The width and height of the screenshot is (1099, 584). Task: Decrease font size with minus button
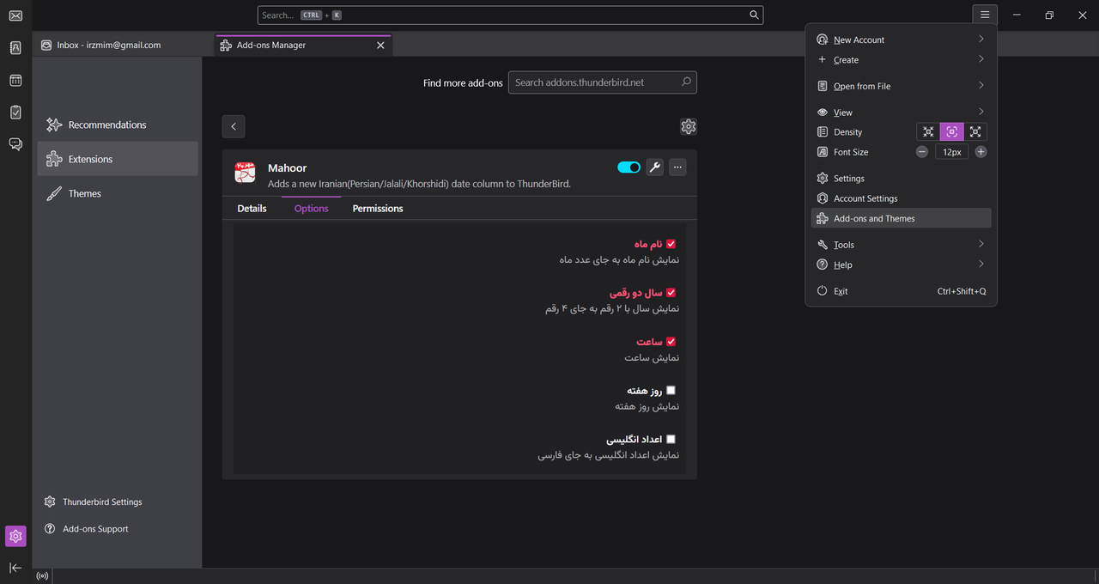coord(922,152)
